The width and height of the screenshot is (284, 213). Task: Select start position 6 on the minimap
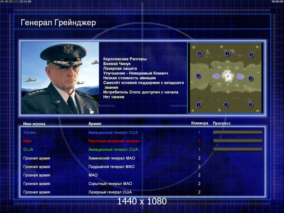click(x=200, y=54)
